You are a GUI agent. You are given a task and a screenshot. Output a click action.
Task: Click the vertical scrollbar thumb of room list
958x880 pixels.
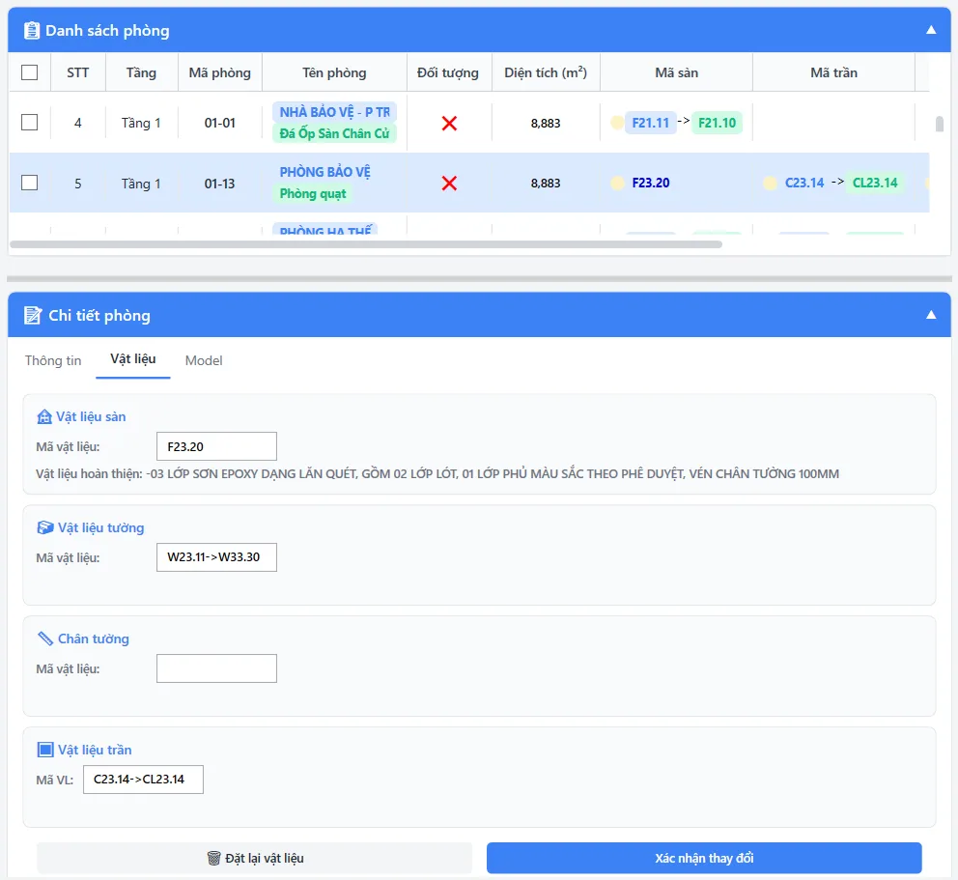point(940,124)
